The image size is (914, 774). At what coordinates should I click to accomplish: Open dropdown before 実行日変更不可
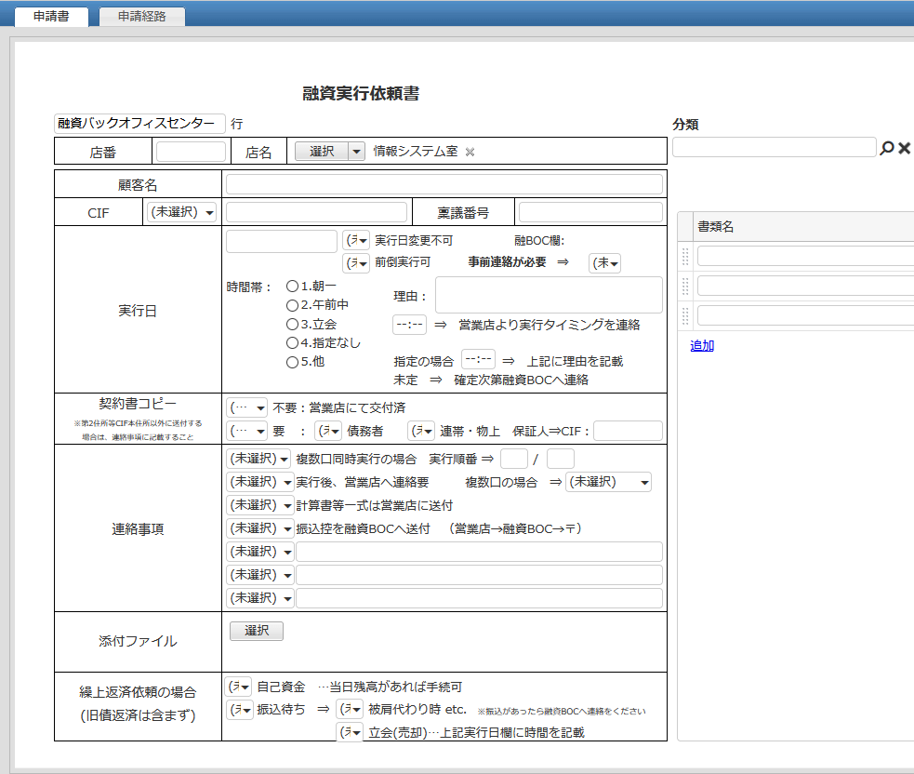356,240
